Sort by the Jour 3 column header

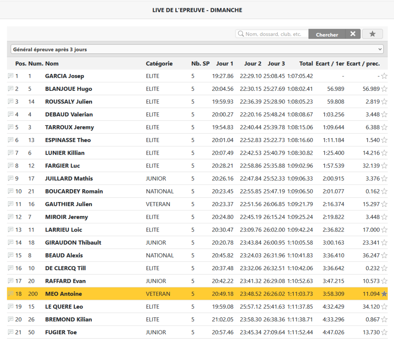(x=276, y=64)
